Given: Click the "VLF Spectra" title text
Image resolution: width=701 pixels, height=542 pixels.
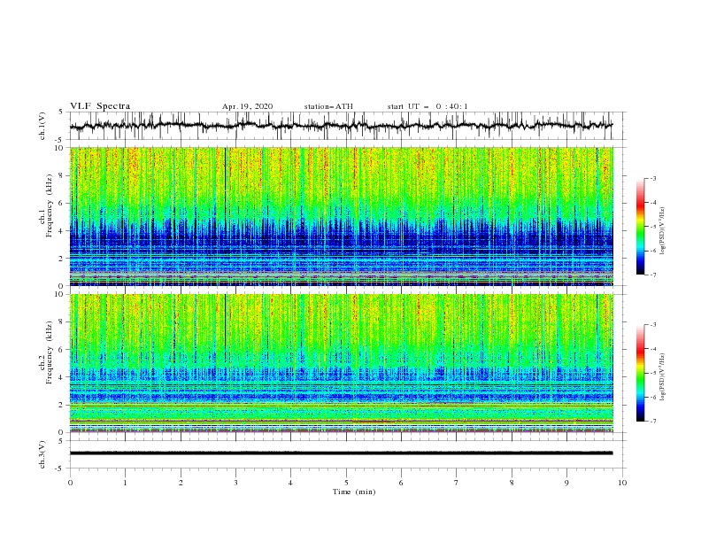Looking at the screenshot, I should pyautogui.click(x=100, y=106).
